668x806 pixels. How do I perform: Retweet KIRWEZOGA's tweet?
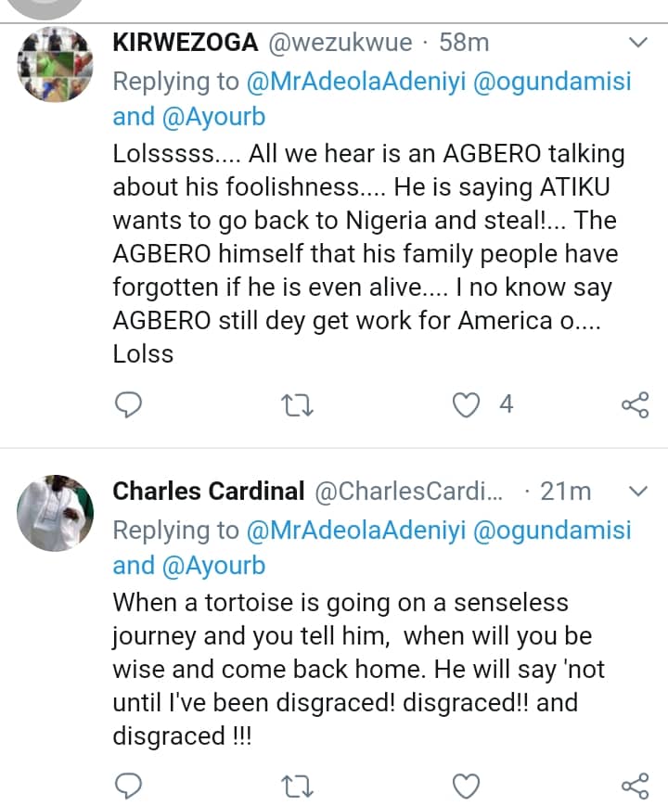tap(299, 404)
